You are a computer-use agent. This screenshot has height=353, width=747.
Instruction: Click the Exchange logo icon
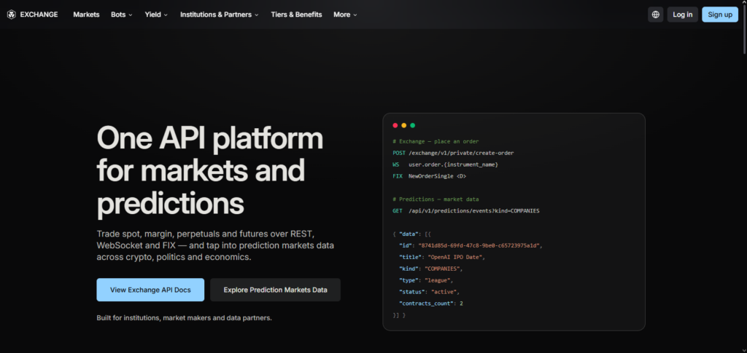click(x=11, y=15)
